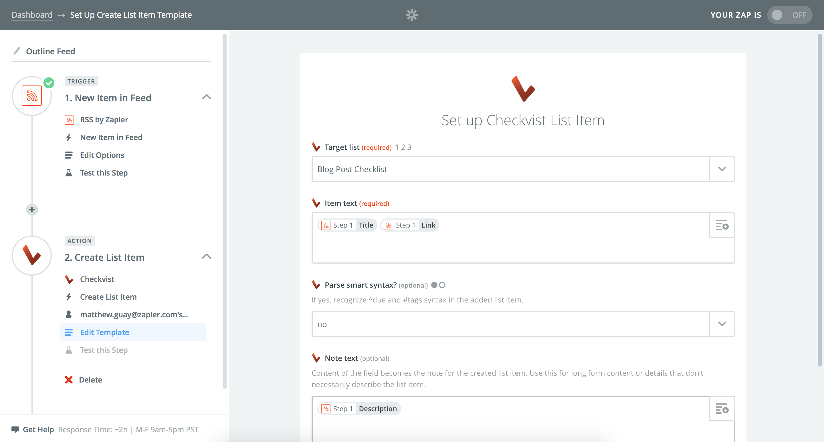824x442 pixels.
Task: Click the 'no' value select box
Action: [523, 324]
